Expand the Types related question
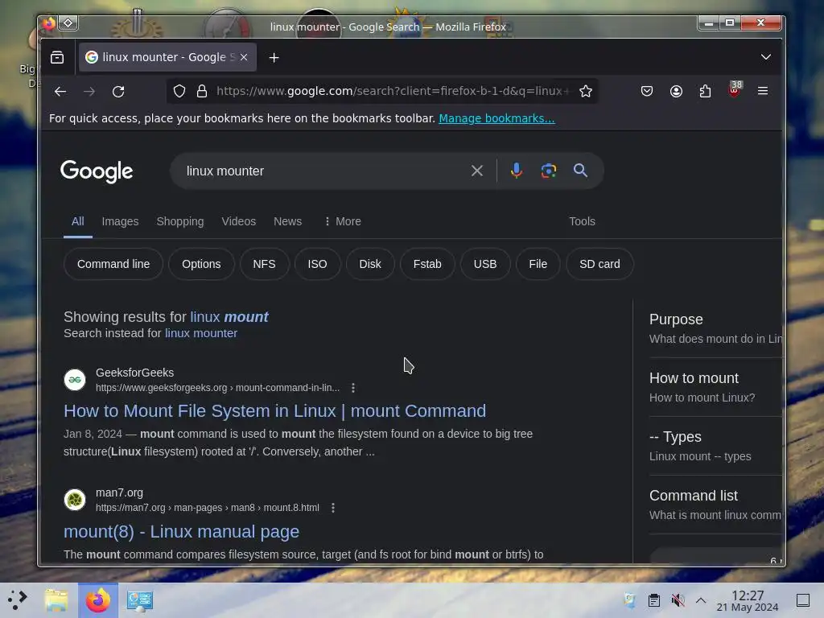This screenshot has width=824, height=618. (715, 446)
